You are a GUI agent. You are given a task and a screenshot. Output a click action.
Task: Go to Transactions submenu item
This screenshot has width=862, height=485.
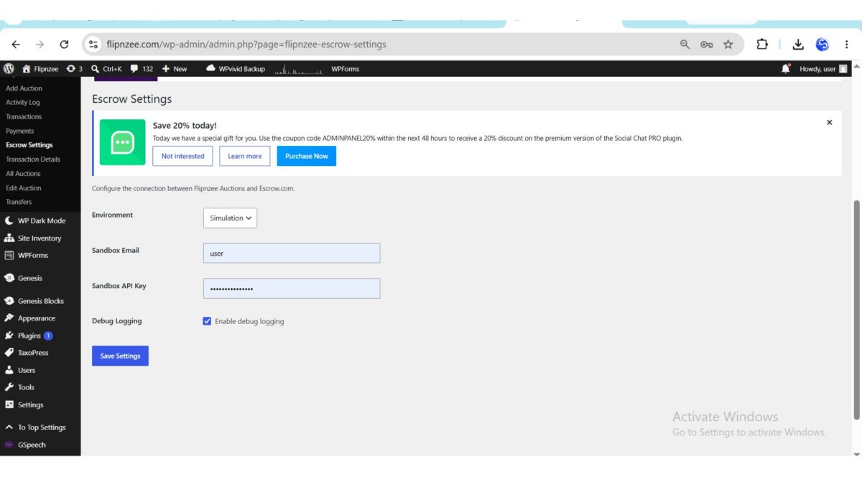pyautogui.click(x=24, y=116)
